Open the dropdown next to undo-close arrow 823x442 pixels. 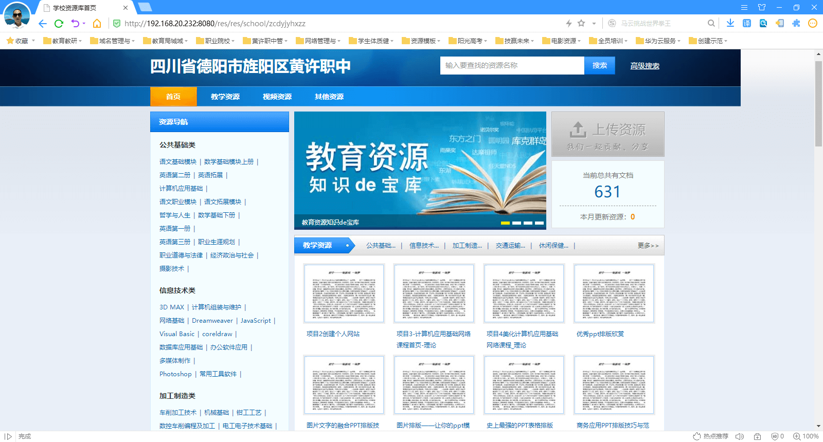pyautogui.click(x=84, y=23)
